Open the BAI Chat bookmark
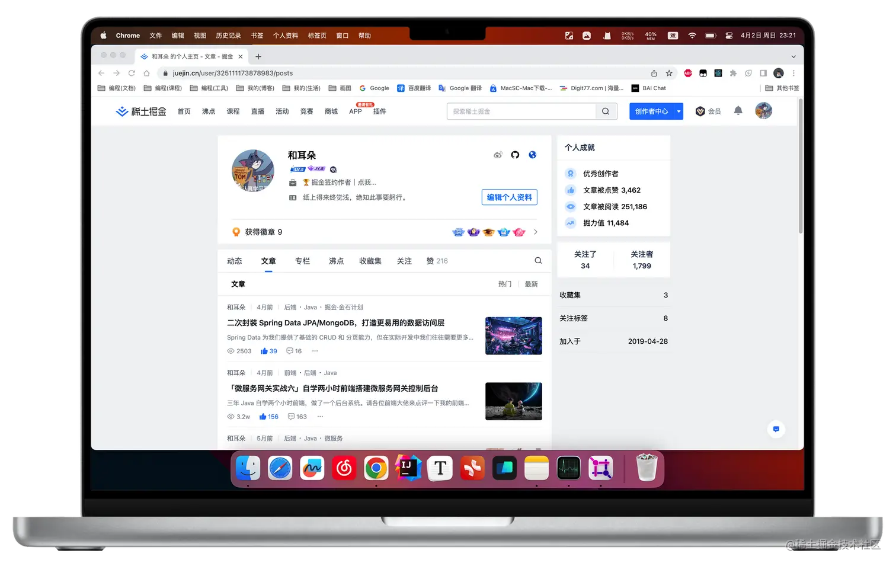The image size is (896, 566). point(649,88)
